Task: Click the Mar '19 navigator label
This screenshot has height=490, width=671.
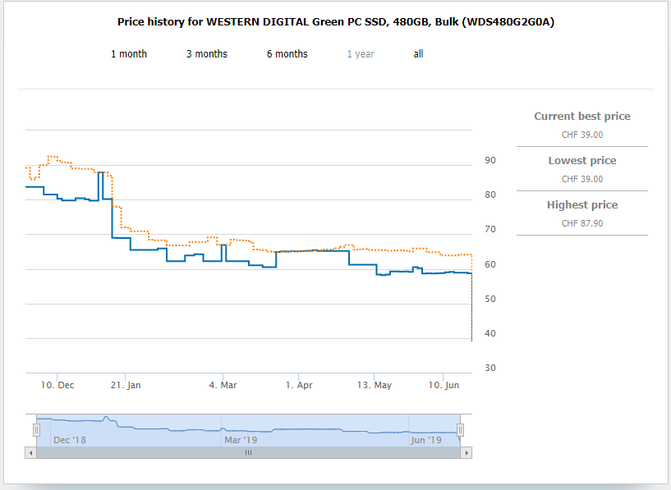Action: pyautogui.click(x=241, y=440)
